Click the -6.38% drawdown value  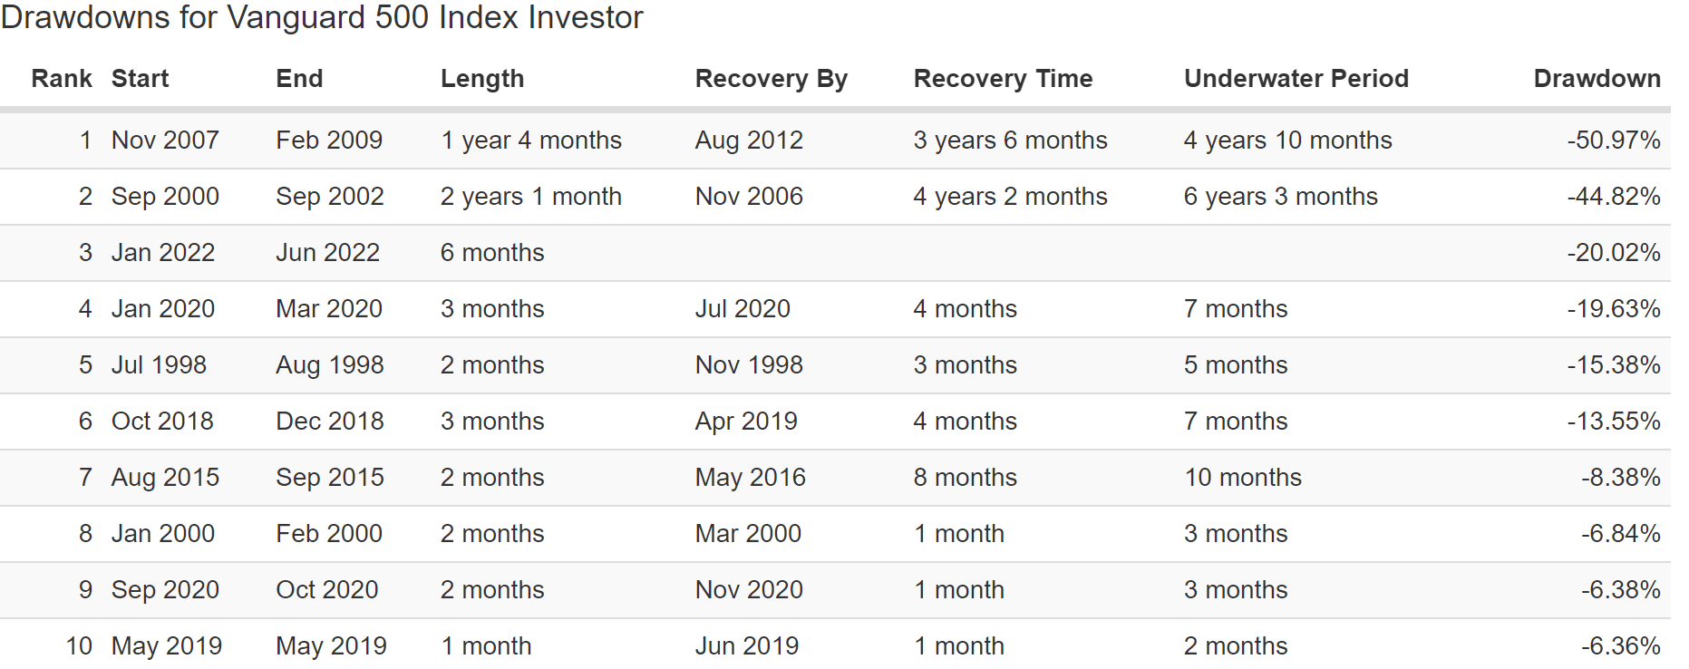pyautogui.click(x=1621, y=590)
